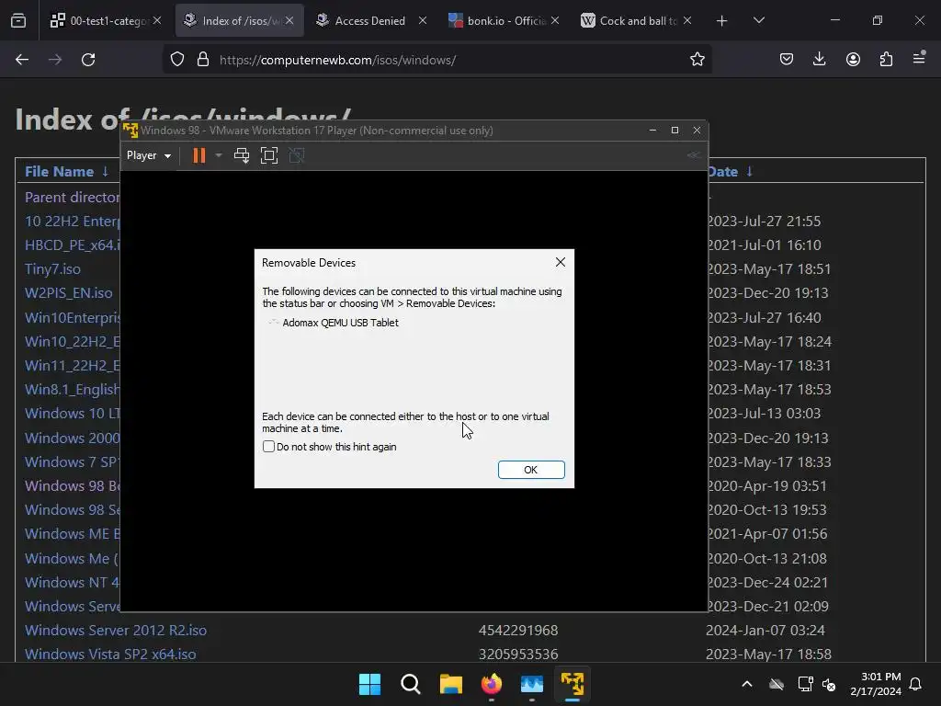Viewport: 941px width, 706px height.
Task: Open Windows Server 2012 R2.iso link
Action: pos(116,631)
